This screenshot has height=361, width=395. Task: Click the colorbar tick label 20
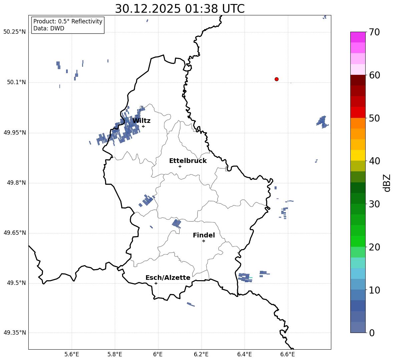coord(374,247)
